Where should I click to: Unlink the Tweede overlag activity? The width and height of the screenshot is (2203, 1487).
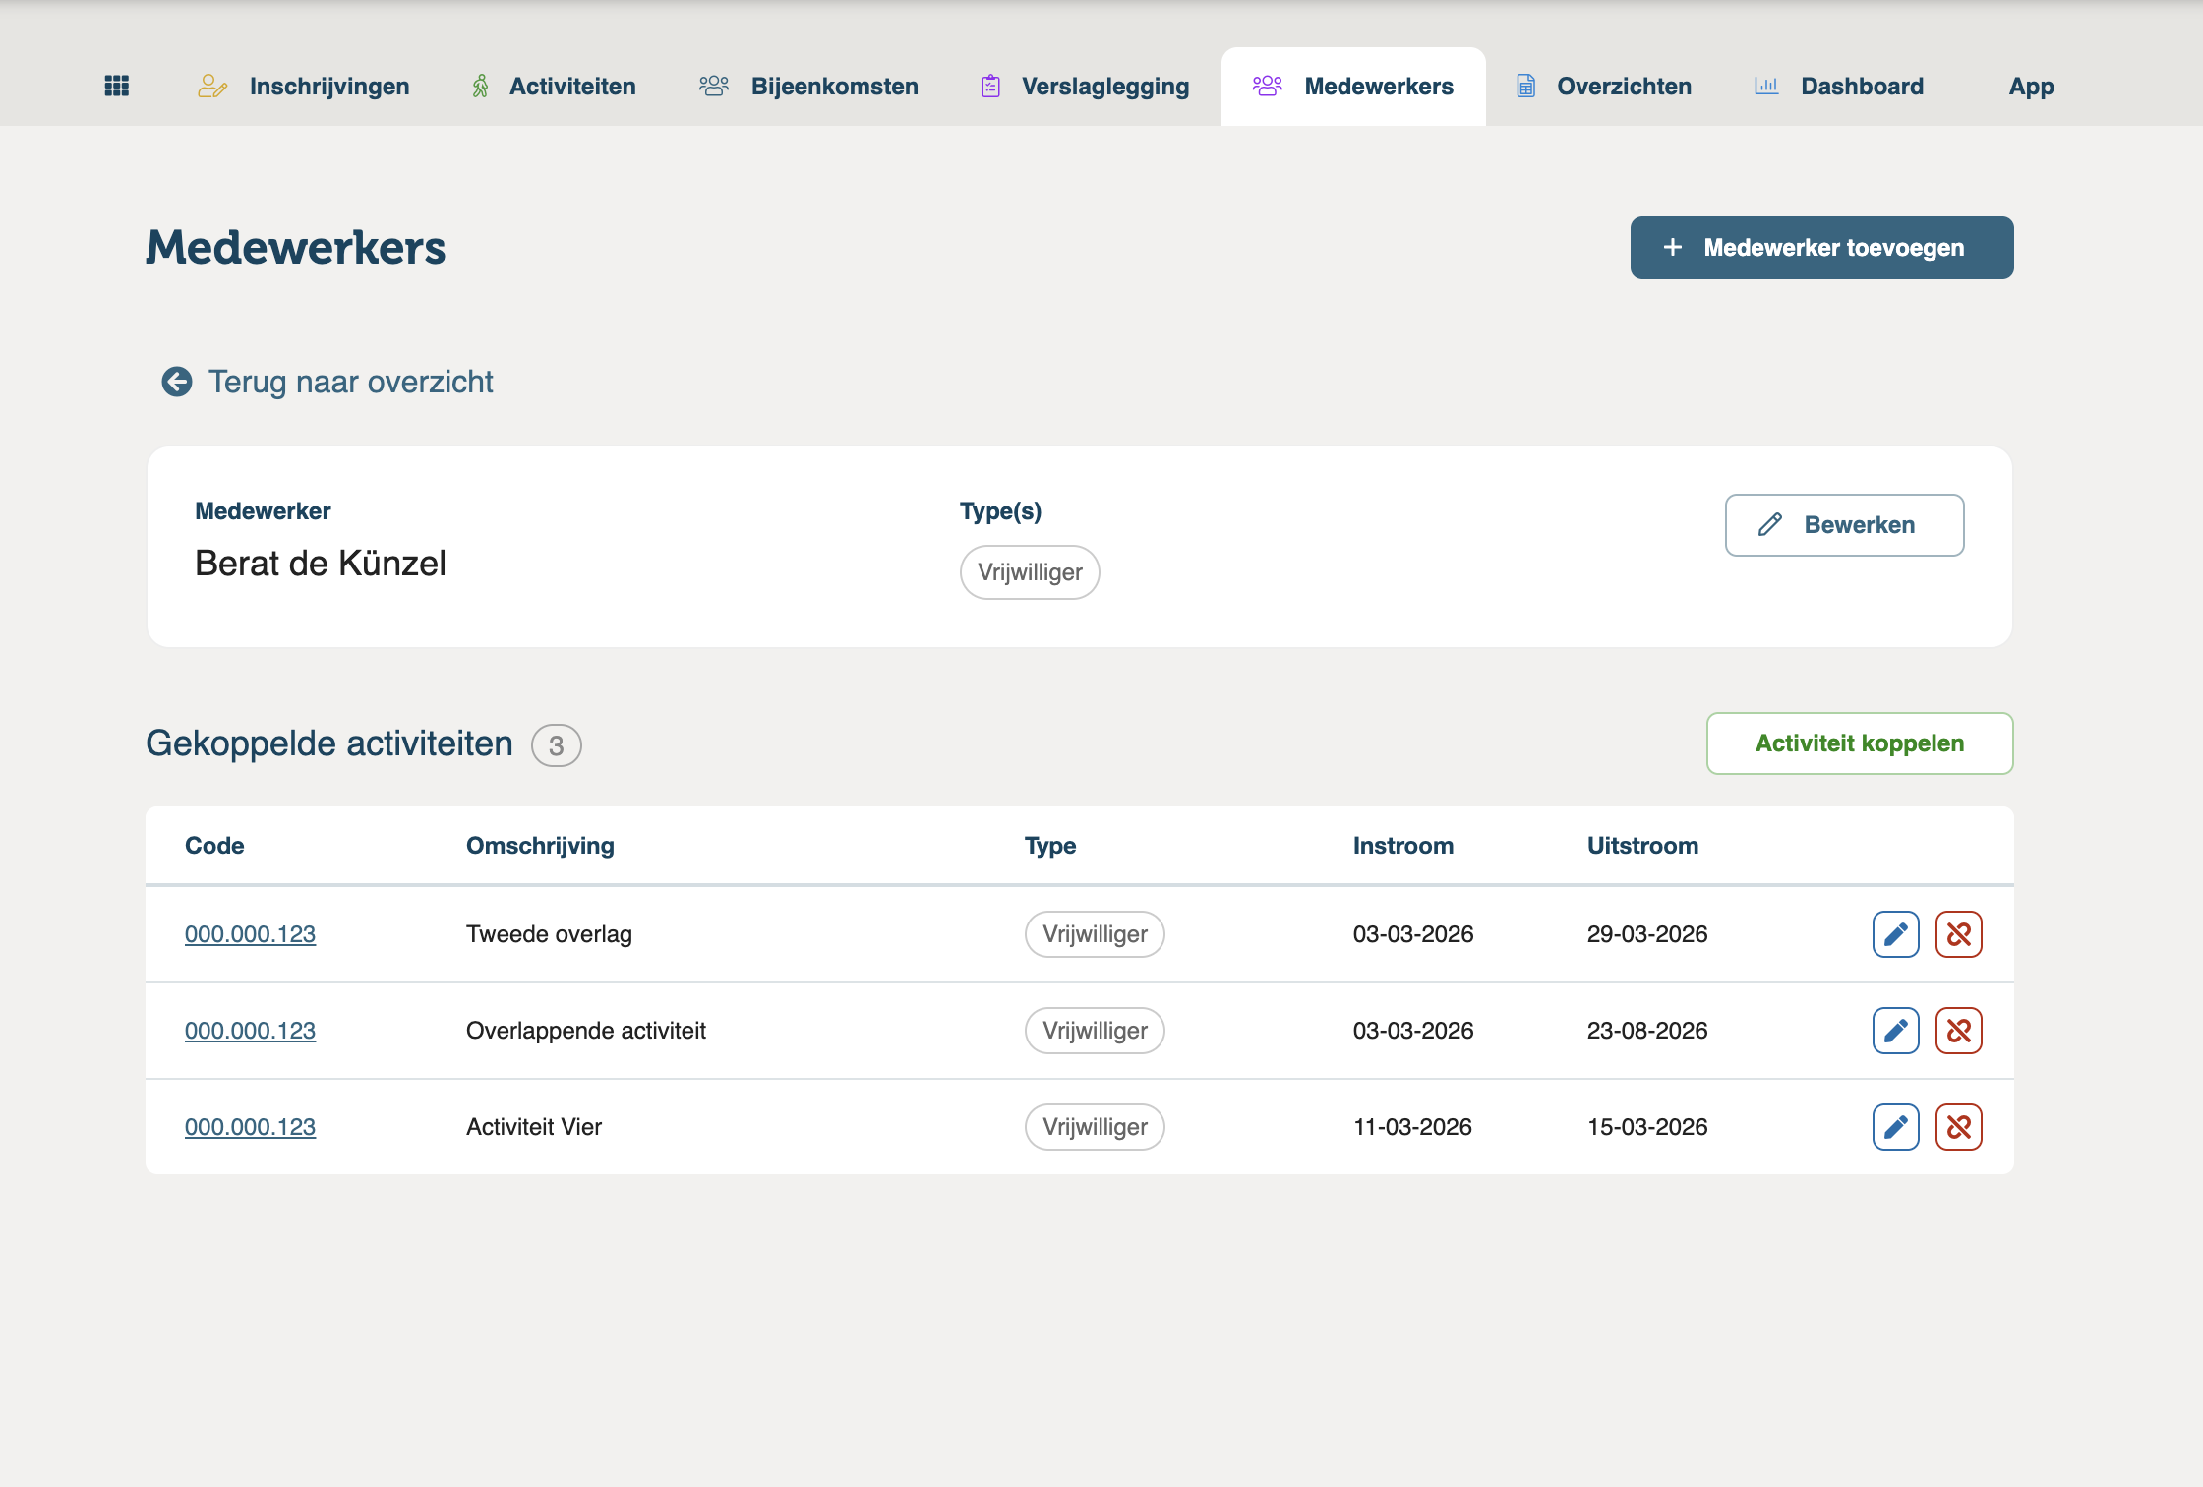(1958, 934)
